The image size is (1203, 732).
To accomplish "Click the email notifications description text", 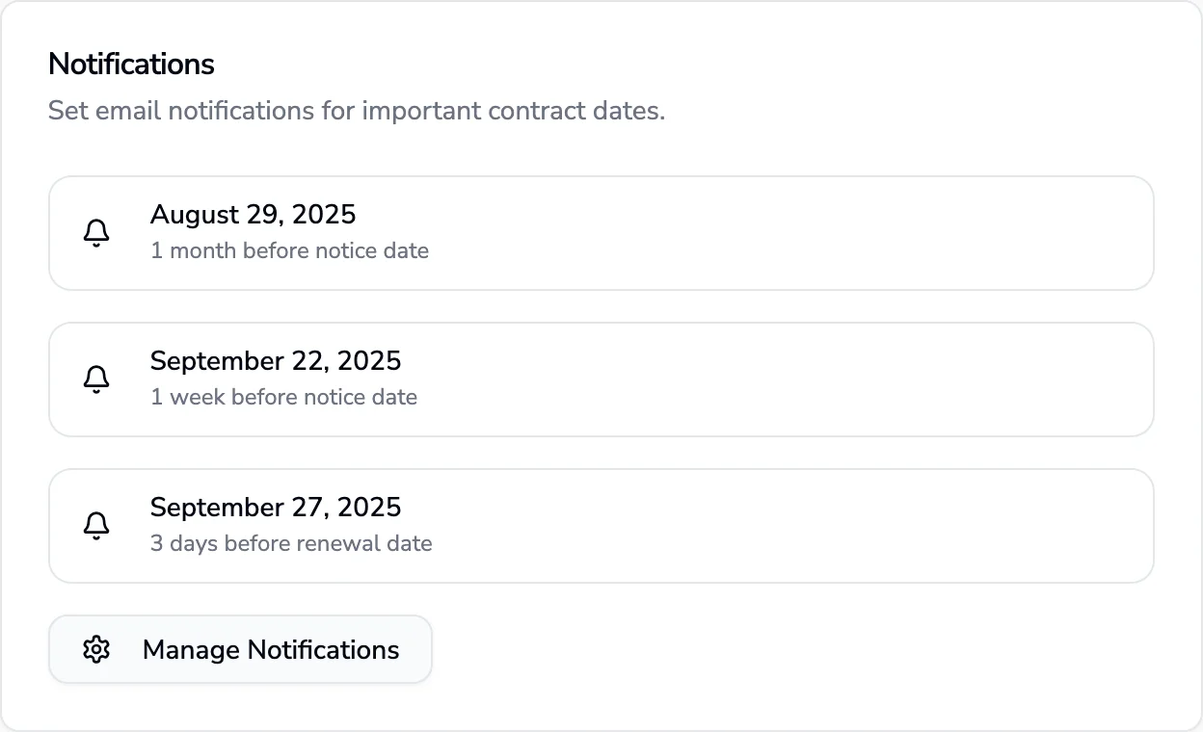I will 357,111.
